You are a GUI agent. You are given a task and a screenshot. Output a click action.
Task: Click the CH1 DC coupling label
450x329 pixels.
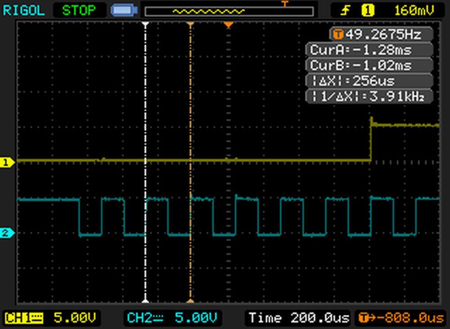point(24,318)
